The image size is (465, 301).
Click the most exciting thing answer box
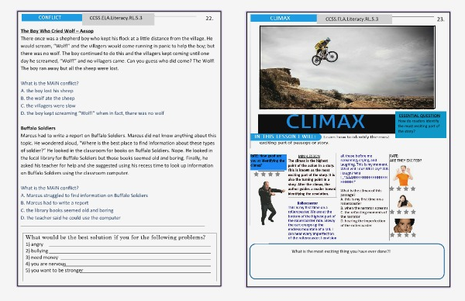pyautogui.click(x=347, y=261)
